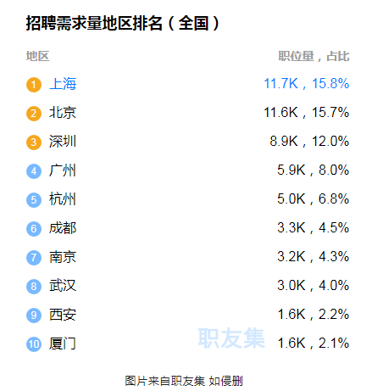Click the 11.7K, 15.8% value for 上海
The width and height of the screenshot is (383, 391).
click(x=307, y=84)
